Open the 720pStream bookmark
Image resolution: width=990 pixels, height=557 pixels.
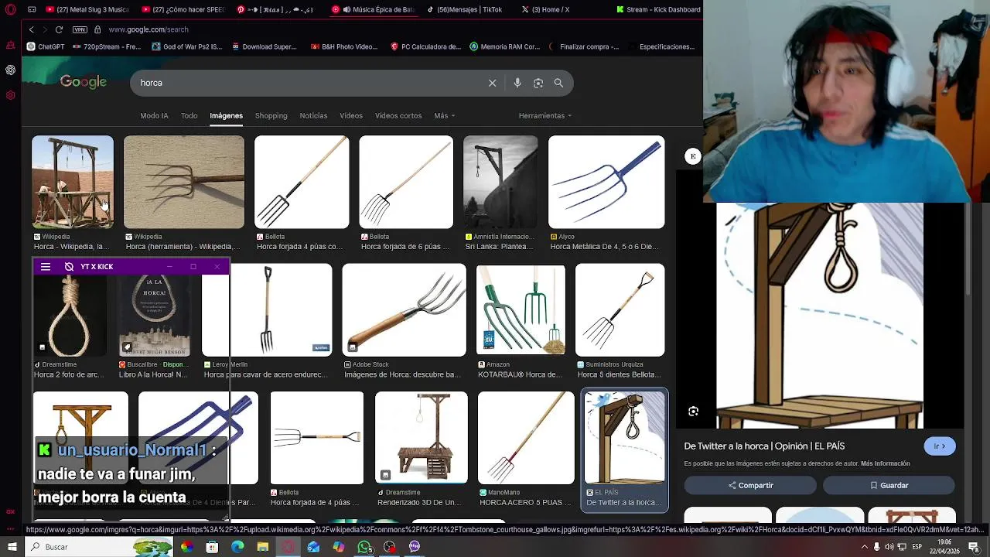107,46
